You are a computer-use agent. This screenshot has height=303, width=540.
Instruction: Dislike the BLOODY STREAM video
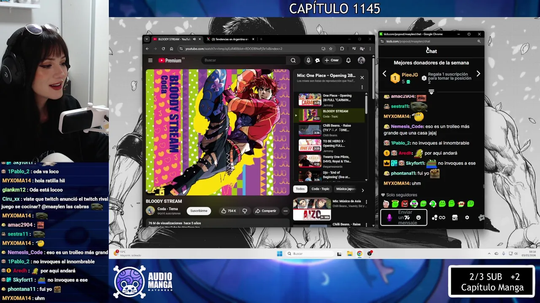245,211
